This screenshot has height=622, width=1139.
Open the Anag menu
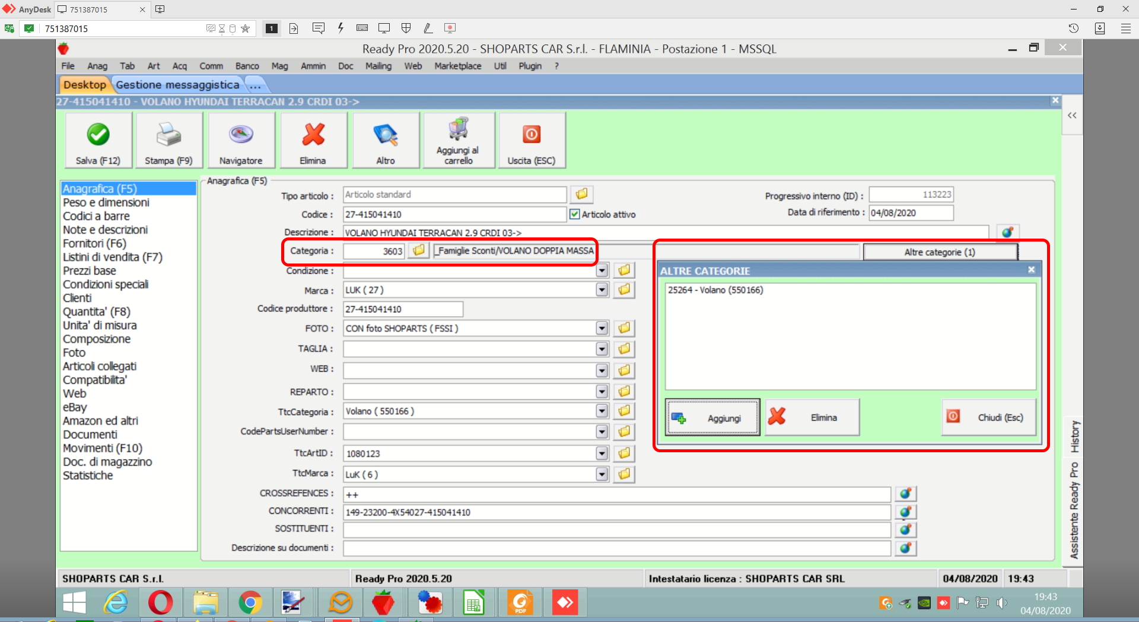97,66
